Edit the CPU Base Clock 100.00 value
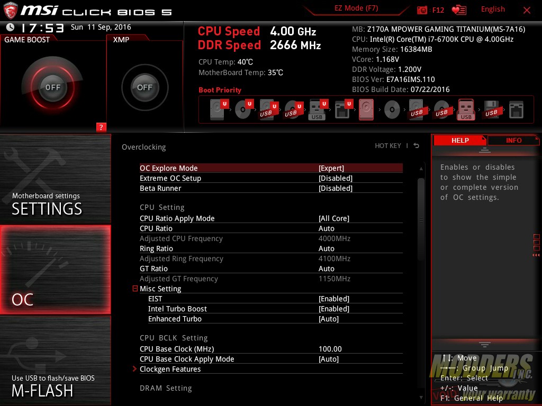The height and width of the screenshot is (406, 542). coord(271,349)
